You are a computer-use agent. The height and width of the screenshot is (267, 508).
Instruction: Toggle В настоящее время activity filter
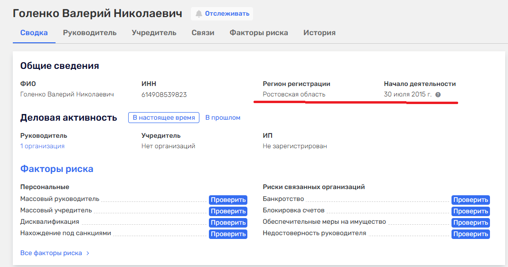163,118
